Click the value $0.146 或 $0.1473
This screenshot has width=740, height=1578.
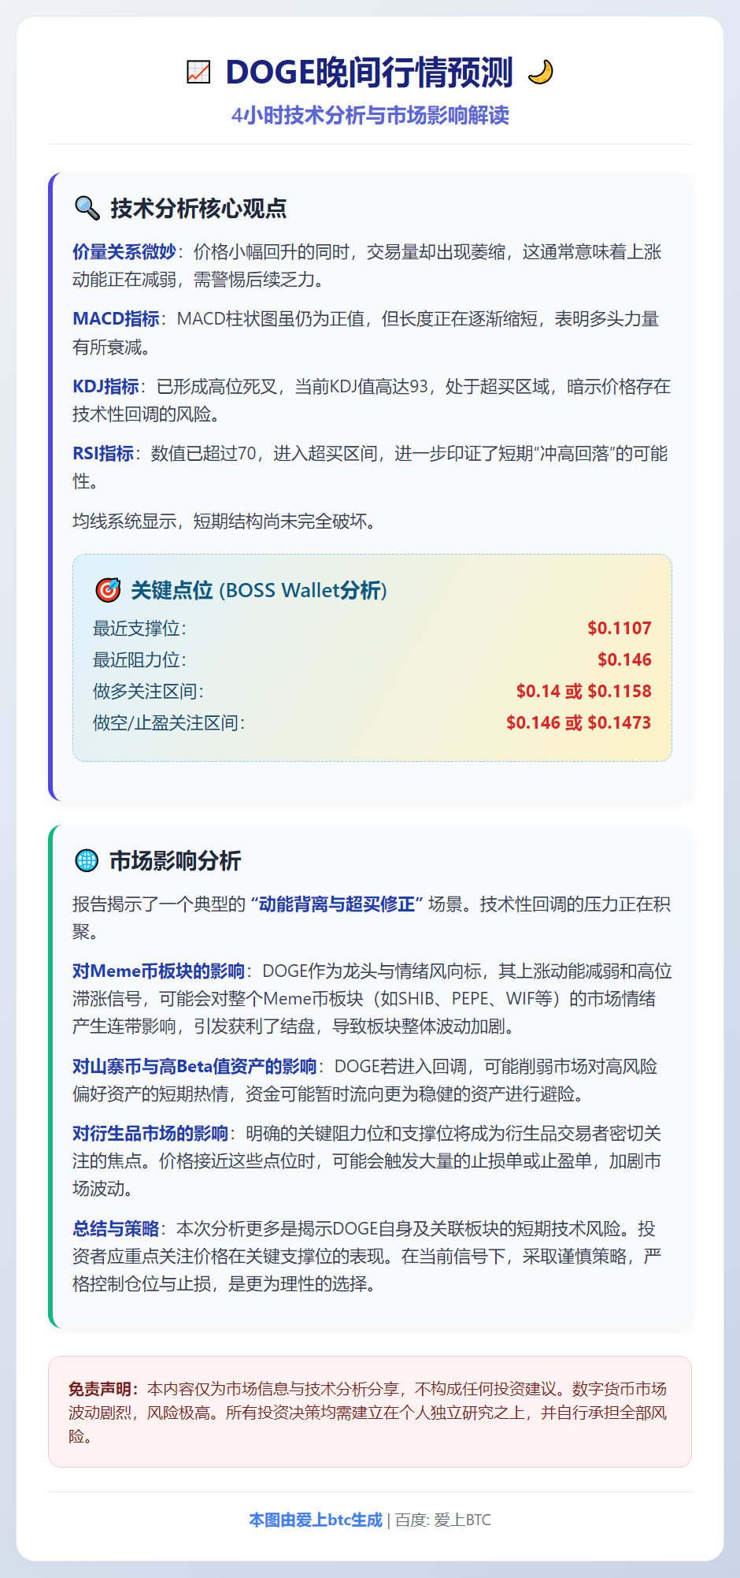[579, 723]
